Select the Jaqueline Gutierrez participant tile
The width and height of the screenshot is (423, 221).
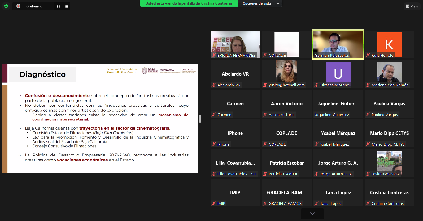coord(338,104)
